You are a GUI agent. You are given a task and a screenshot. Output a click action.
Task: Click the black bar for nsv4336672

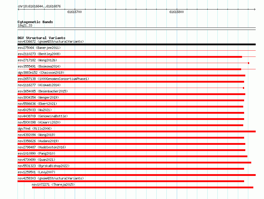(x=136, y=44)
